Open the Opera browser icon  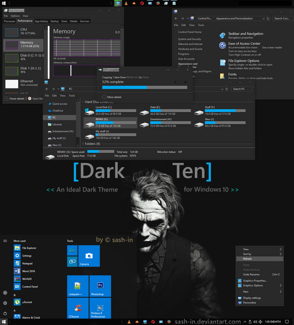(x=143, y=3)
